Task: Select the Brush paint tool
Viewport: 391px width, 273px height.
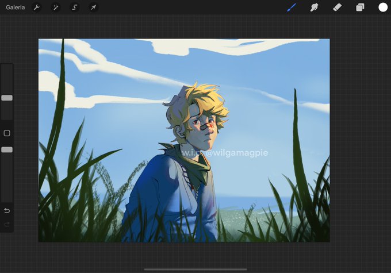Action: [292, 7]
